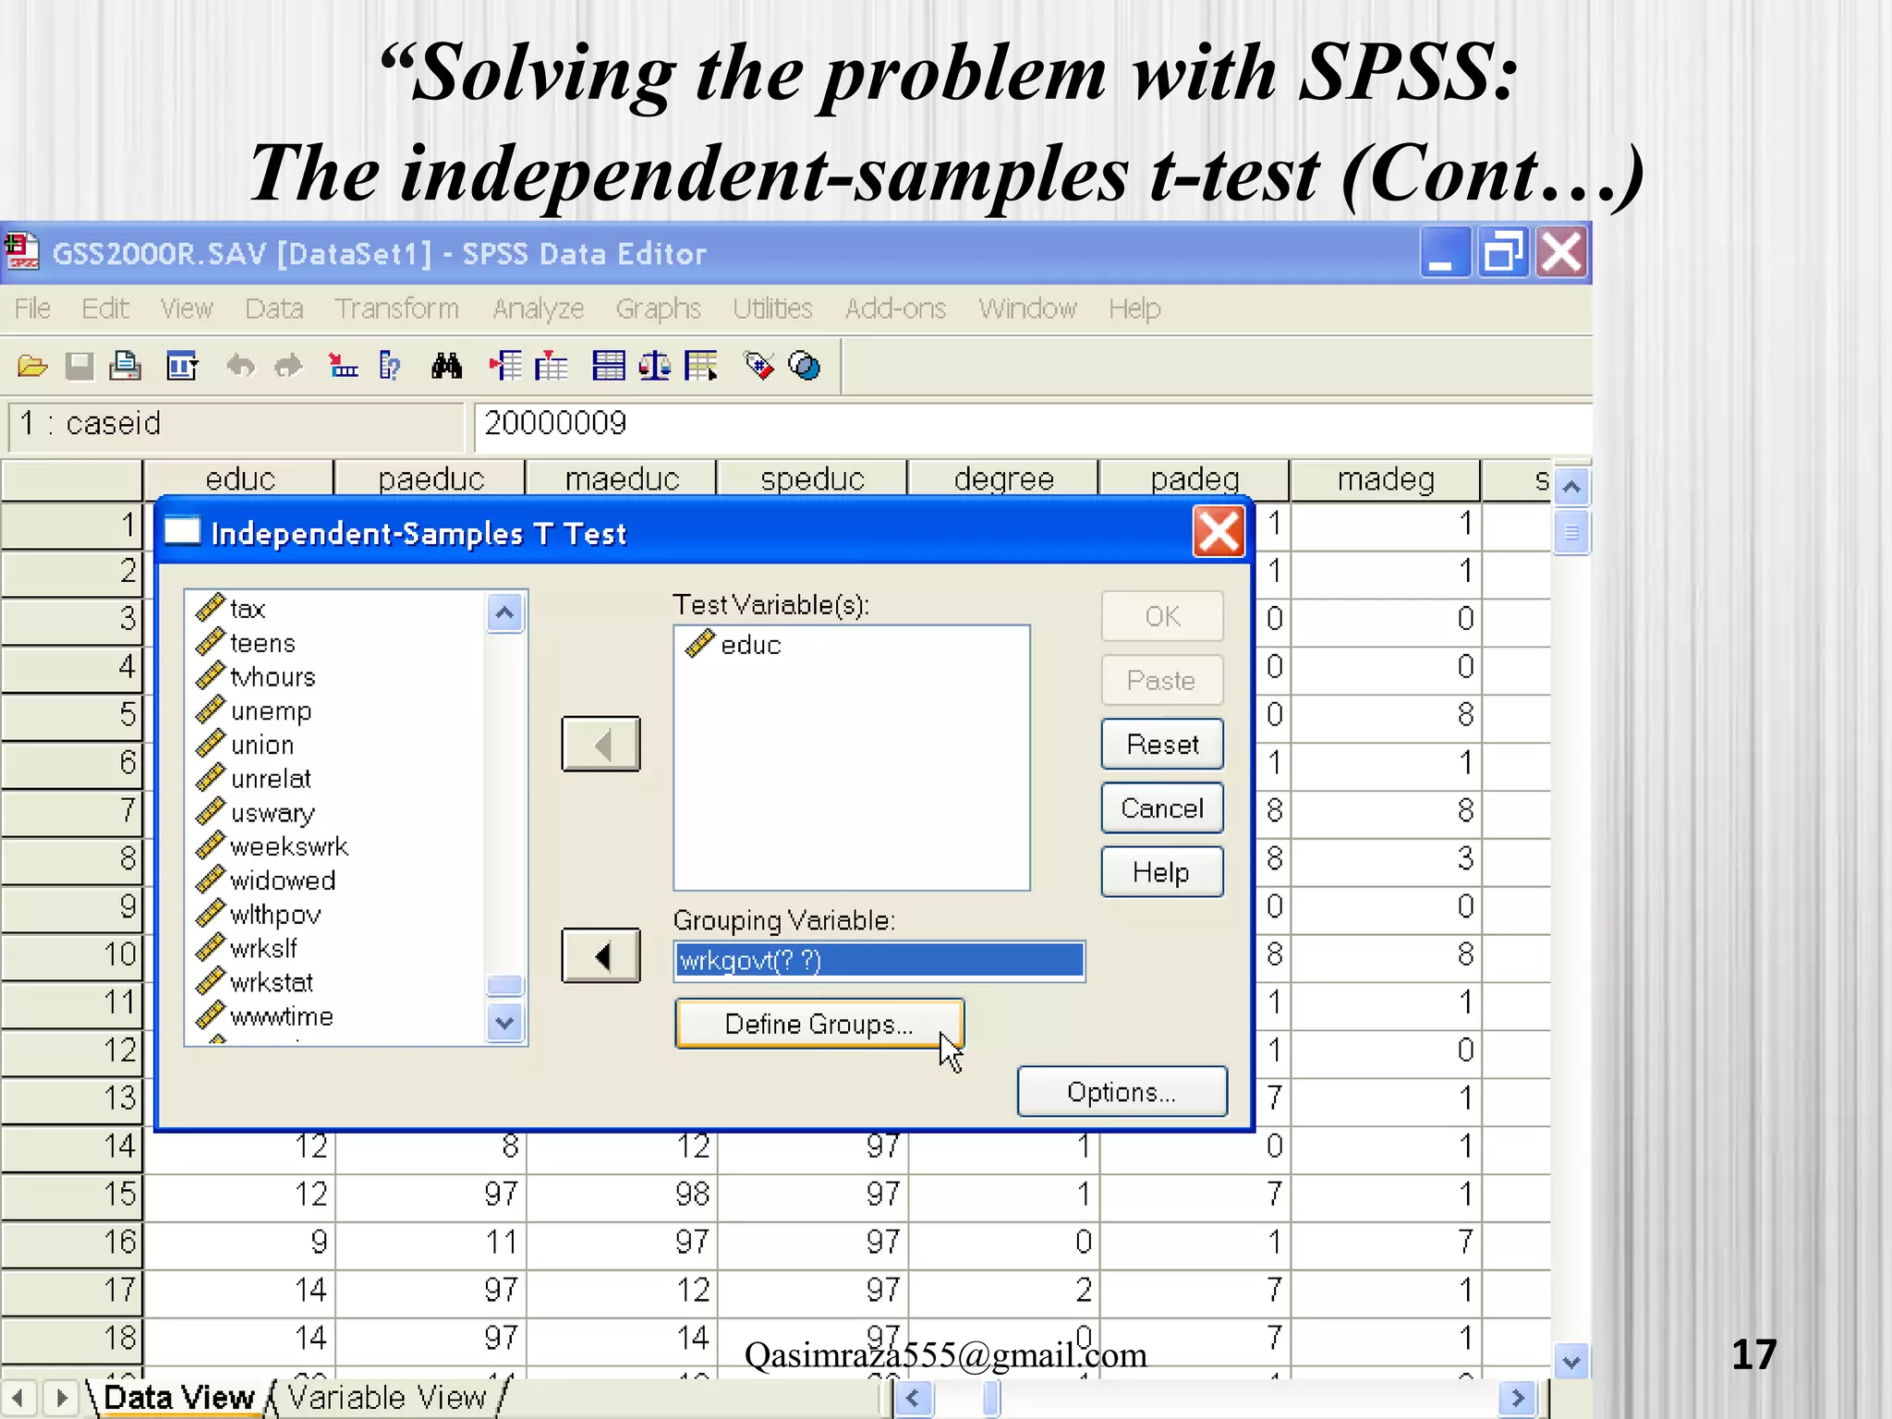Click the disabled OK button

tap(1162, 616)
